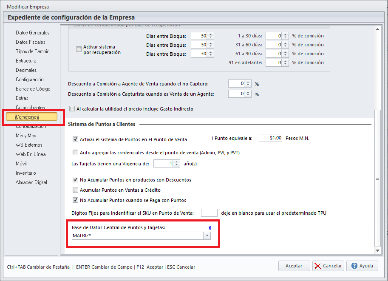Switch to the Datos Fiscales tab
Image resolution: width=388 pixels, height=281 pixels.
coord(31,42)
